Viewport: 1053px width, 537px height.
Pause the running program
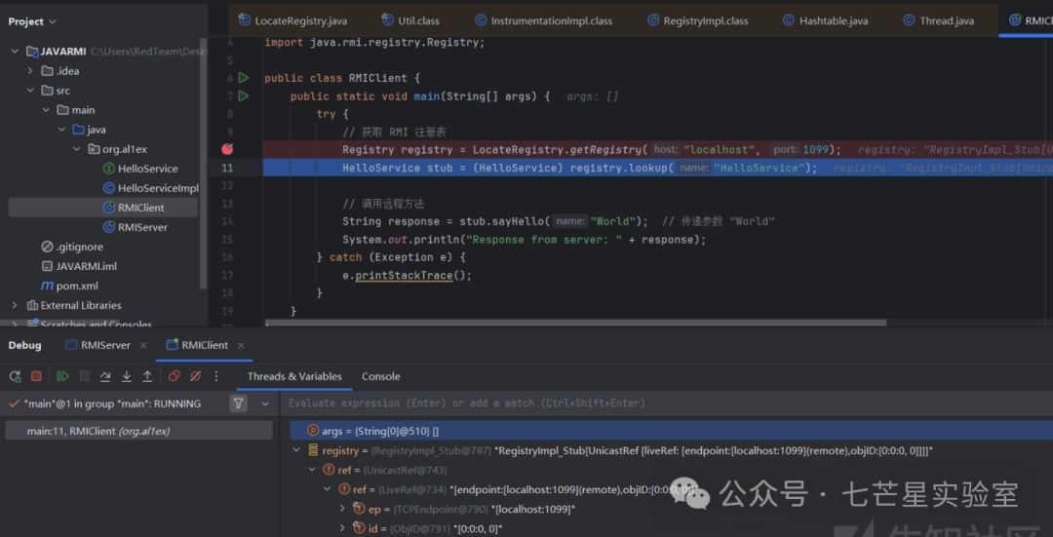click(x=84, y=376)
